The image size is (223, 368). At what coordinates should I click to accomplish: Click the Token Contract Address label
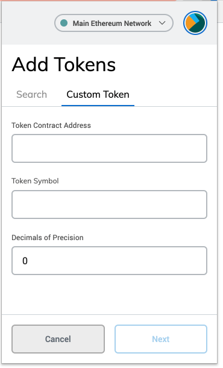[x=51, y=125]
